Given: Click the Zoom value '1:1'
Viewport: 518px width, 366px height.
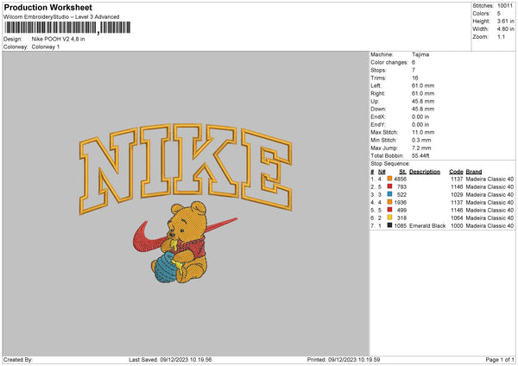Looking at the screenshot, I should pos(501,36).
